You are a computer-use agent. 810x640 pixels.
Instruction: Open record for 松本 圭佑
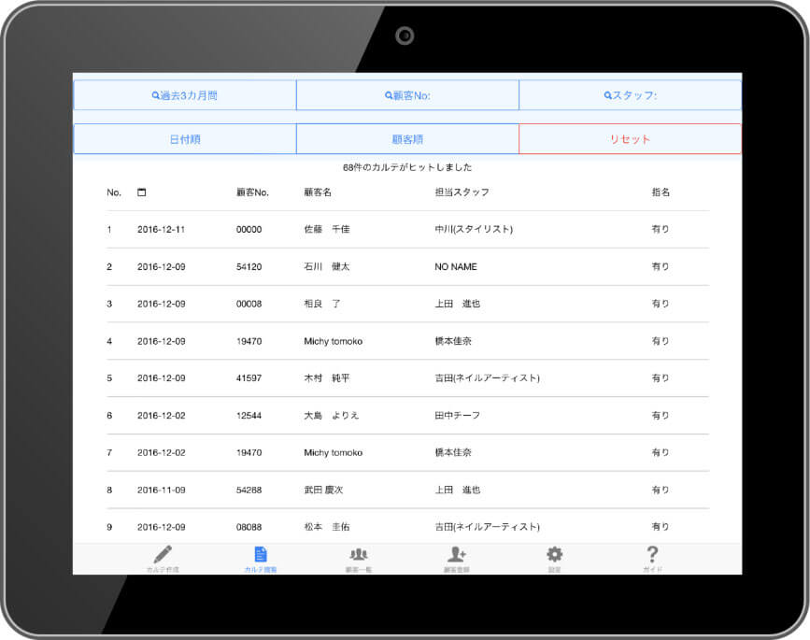tap(326, 527)
